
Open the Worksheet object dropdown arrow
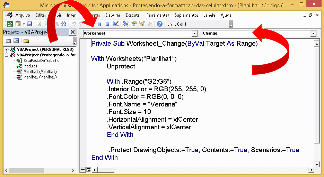194,34
